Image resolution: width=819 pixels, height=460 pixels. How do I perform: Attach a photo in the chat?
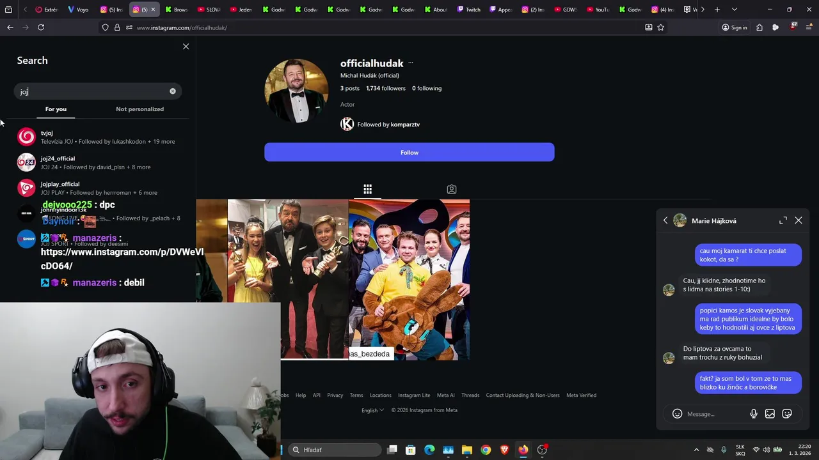coord(770,414)
